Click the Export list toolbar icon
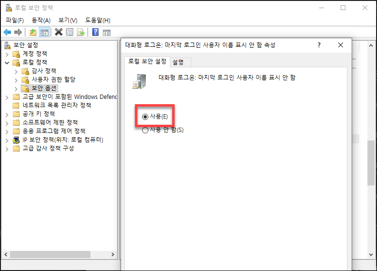The width and height of the screenshot is (377, 271). 81,32
